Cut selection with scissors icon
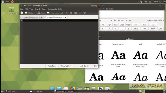Screen dimensions: 166x93 (x=67, y=13)
